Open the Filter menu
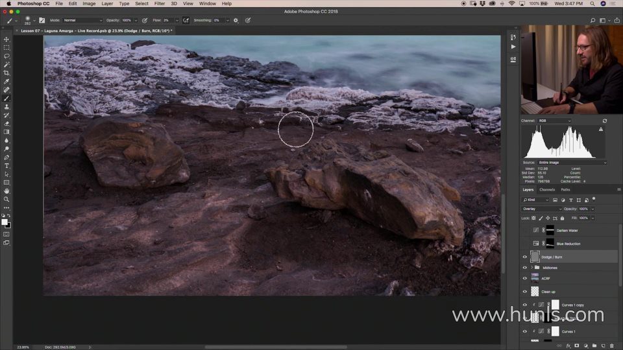623x350 pixels. 160,4
